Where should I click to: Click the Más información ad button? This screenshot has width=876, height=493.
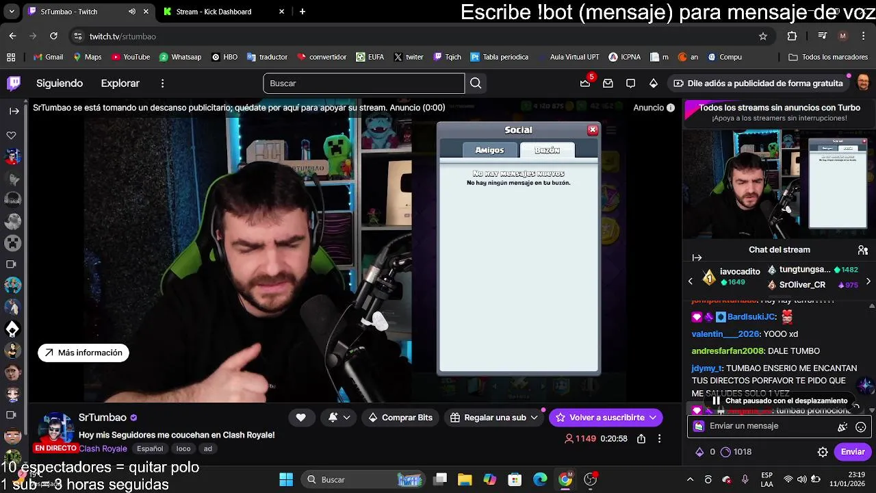(83, 353)
